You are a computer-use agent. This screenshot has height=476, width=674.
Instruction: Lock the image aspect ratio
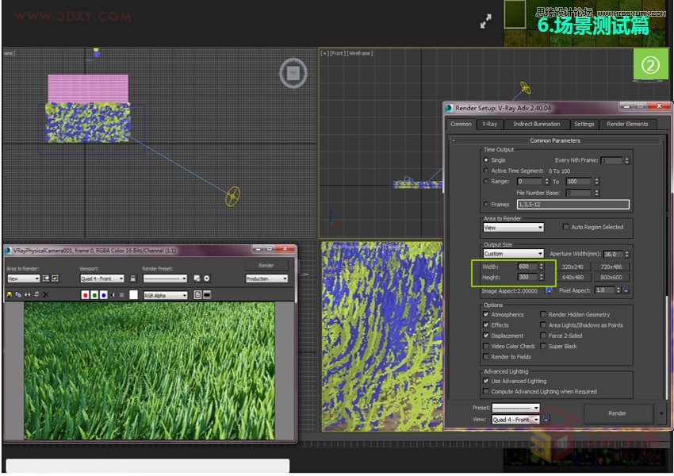pyautogui.click(x=547, y=290)
